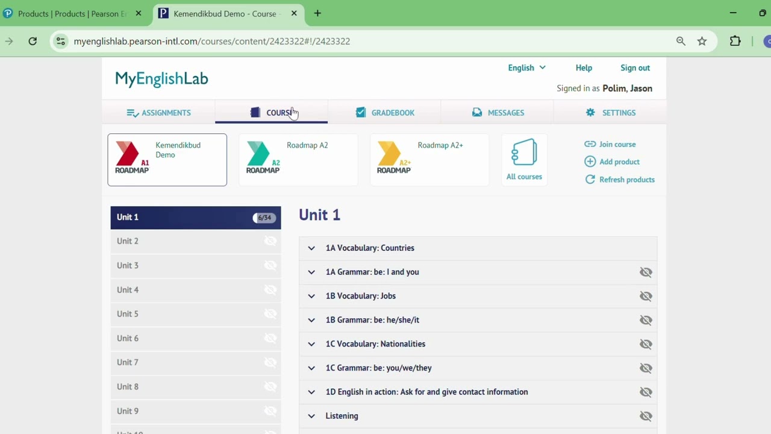
Task: Click the Course book icon
Action: pos(255,113)
